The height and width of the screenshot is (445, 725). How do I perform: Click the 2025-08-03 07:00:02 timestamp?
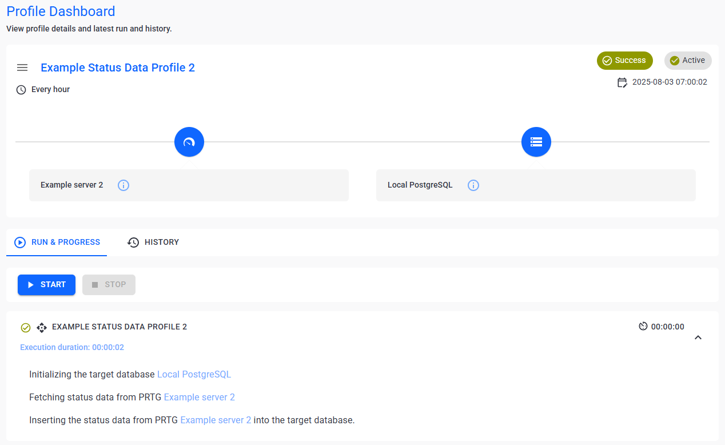pos(670,82)
